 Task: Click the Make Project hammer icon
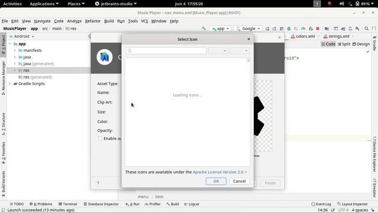tap(204, 28)
